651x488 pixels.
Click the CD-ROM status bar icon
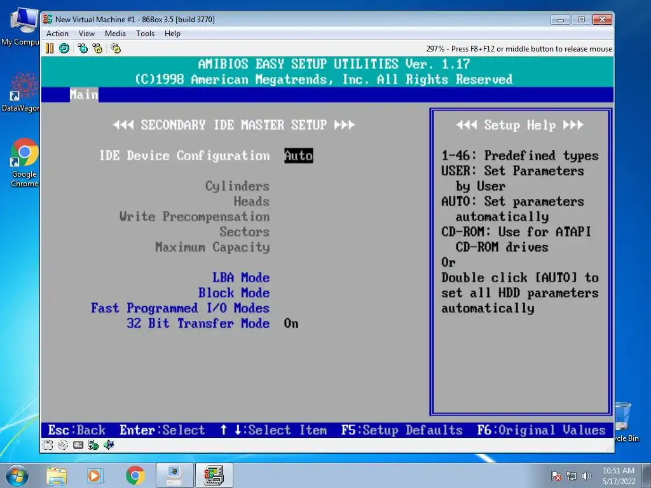63,445
